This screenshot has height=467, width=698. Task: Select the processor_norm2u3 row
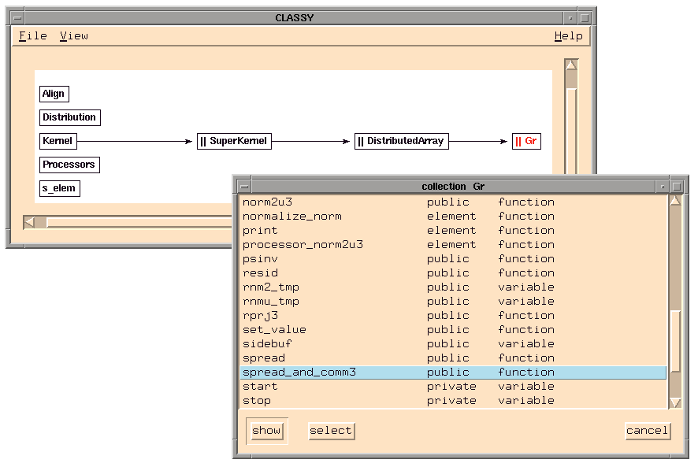[453, 245]
